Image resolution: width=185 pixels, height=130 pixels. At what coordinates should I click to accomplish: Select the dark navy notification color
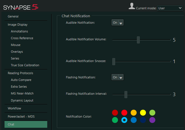(x=143, y=120)
